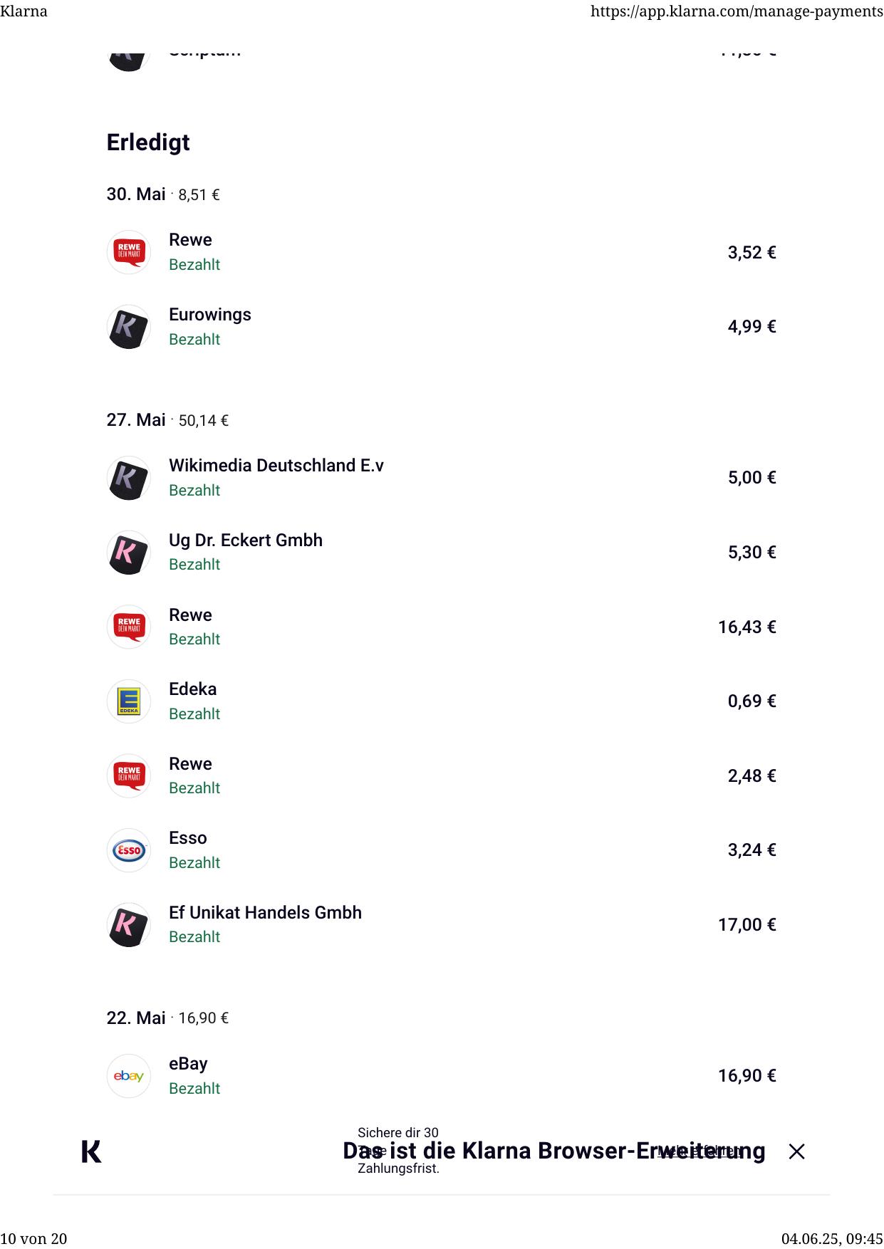Open the eBay payment name from 22. Mai
884x1249 pixels.
188,1064
